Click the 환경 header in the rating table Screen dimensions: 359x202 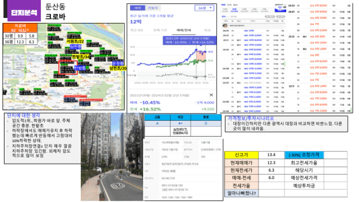206,117
